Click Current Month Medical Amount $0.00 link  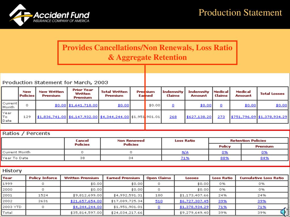pos(250,105)
